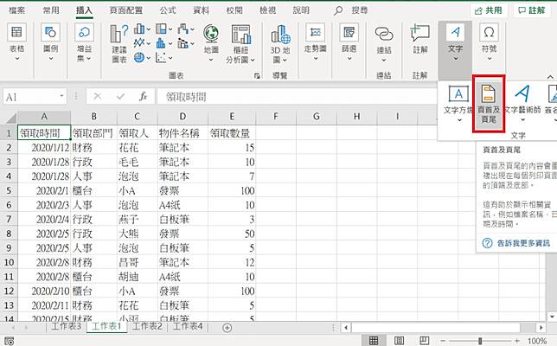Image resolution: width=557 pixels, height=346 pixels.
Task: Select the 工作表3 sheet tab
Action: tap(66, 326)
